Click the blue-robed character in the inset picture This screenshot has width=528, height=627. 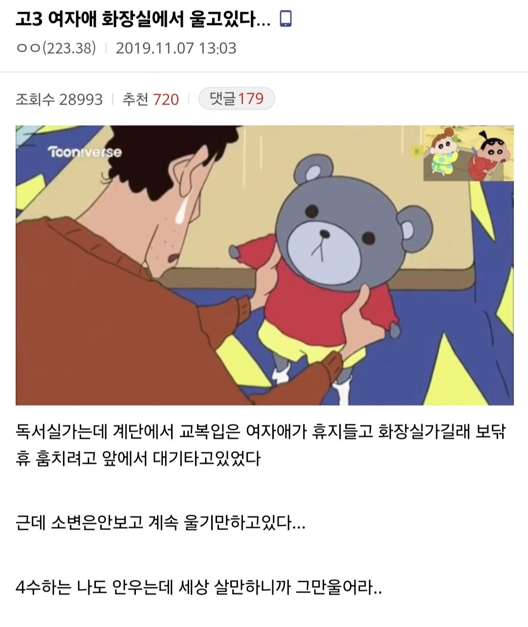click(x=443, y=153)
